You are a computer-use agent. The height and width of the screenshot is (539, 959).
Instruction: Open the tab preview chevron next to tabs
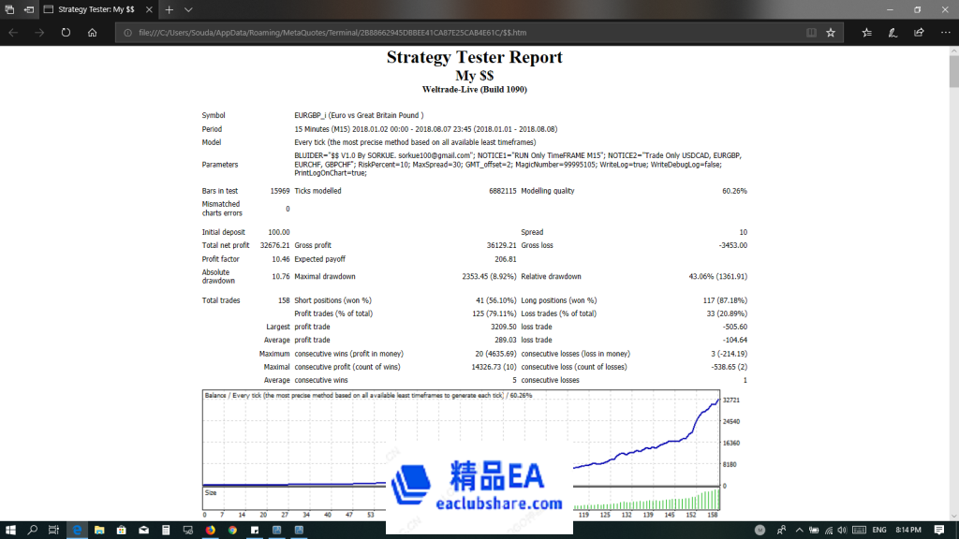click(186, 11)
